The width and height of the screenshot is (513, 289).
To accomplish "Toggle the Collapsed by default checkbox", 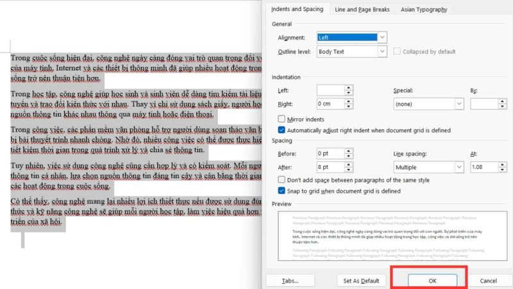I will point(397,51).
